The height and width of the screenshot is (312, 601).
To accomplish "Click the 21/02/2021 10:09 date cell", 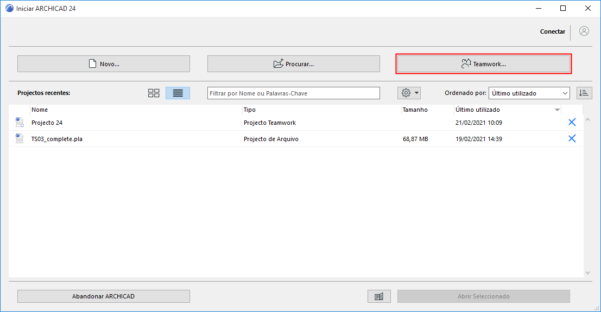I will [479, 123].
